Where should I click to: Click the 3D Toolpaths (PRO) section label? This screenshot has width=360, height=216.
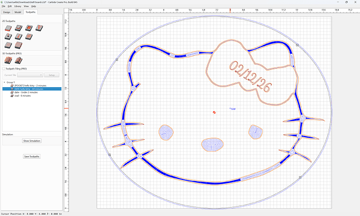[11, 53]
